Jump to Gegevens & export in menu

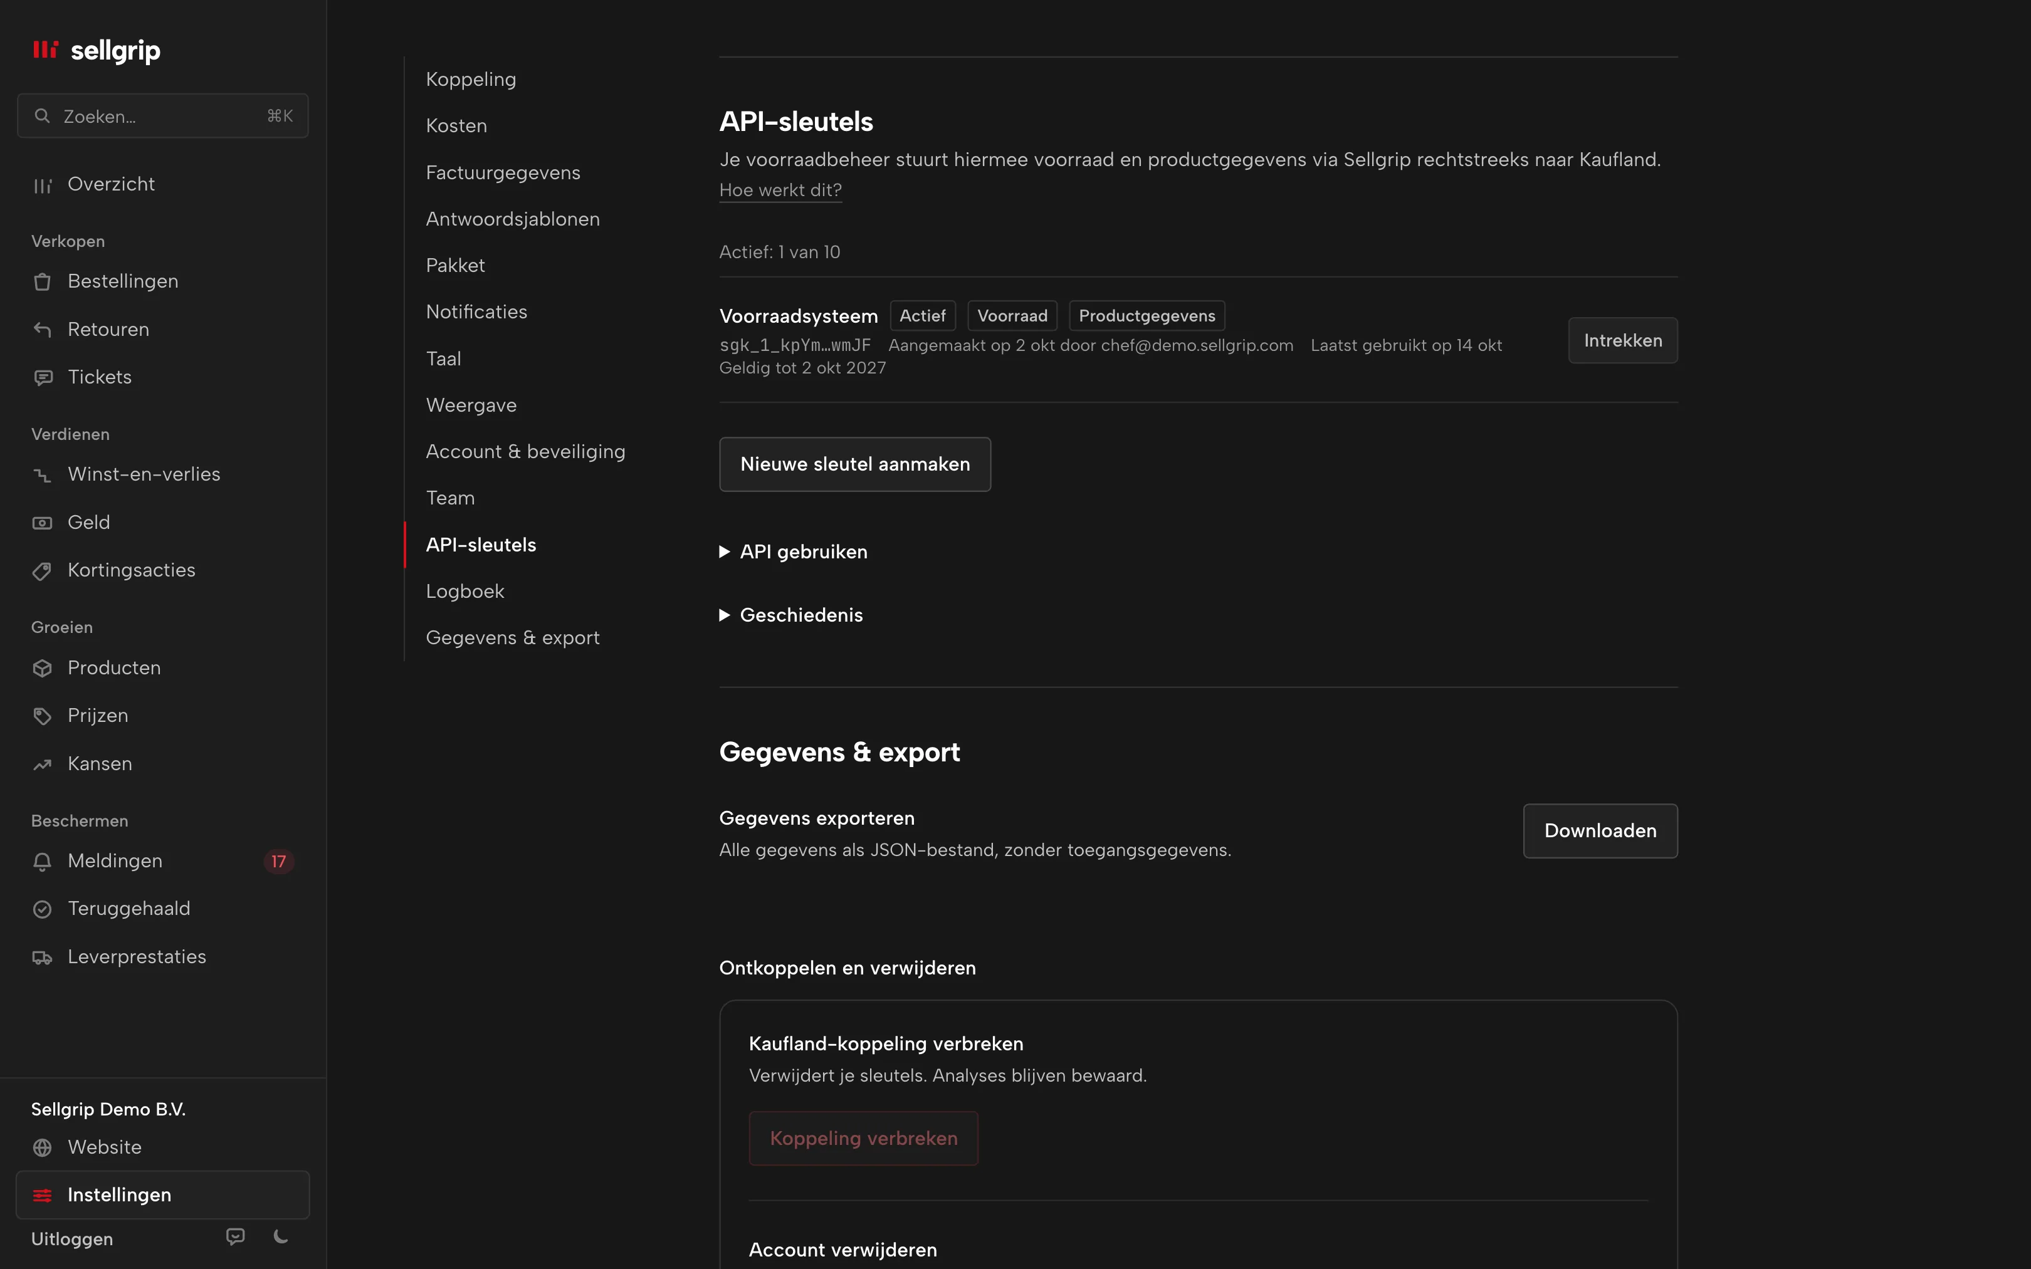(513, 638)
